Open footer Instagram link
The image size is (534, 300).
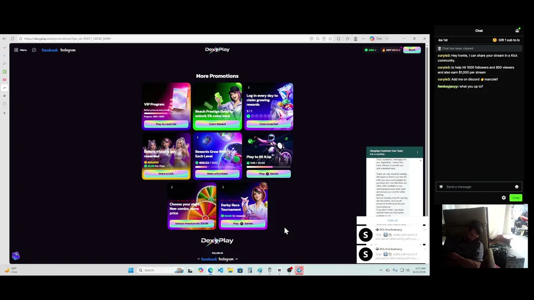[x=226, y=259]
